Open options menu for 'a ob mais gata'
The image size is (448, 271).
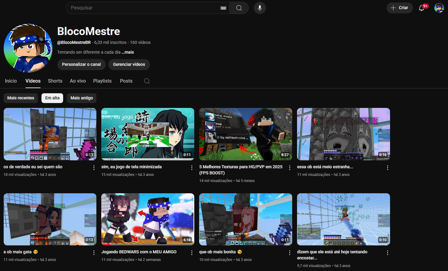[94, 253]
